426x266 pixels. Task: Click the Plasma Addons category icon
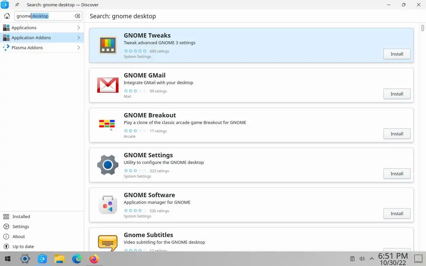point(6,48)
